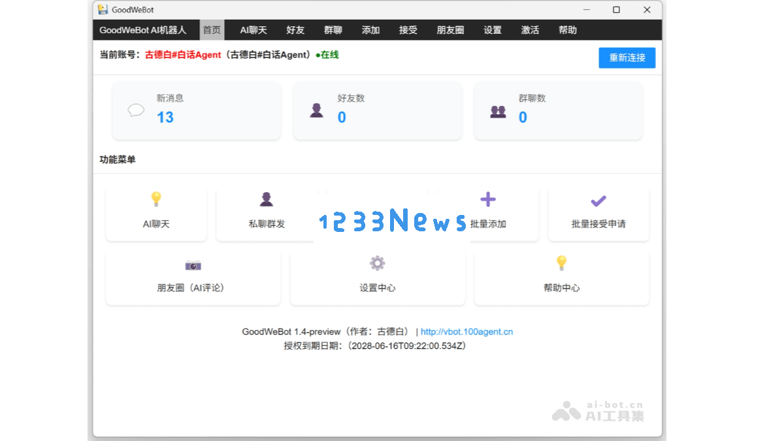Image resolution: width=784 pixels, height=441 pixels.
Task: Click the GoodWeBot AI机器人 brand label
Action: coord(142,30)
